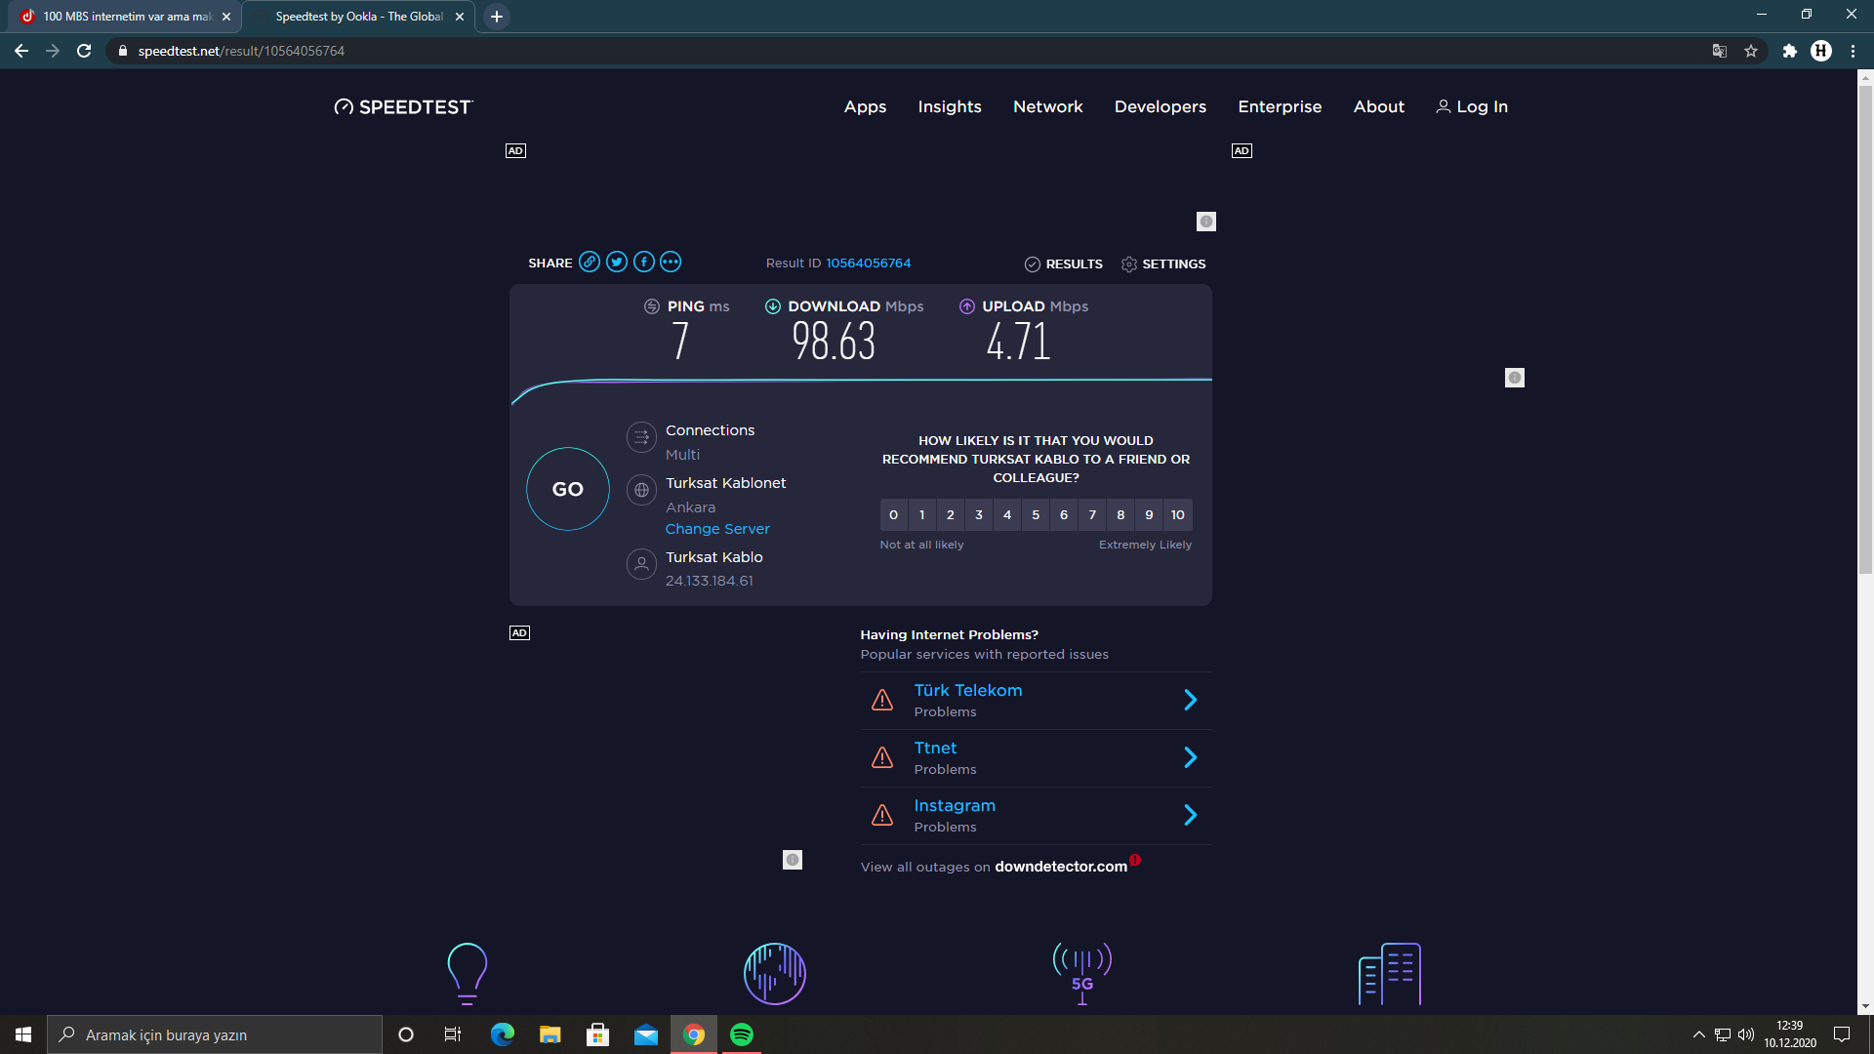Open the Insights menu

click(950, 107)
